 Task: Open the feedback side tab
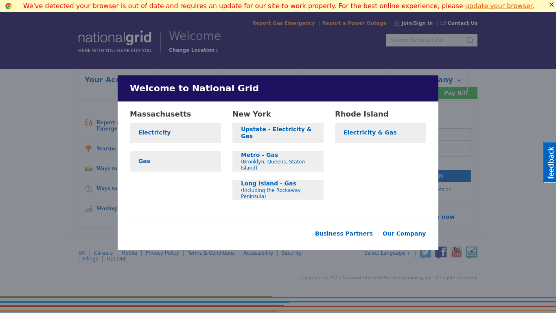550,163
